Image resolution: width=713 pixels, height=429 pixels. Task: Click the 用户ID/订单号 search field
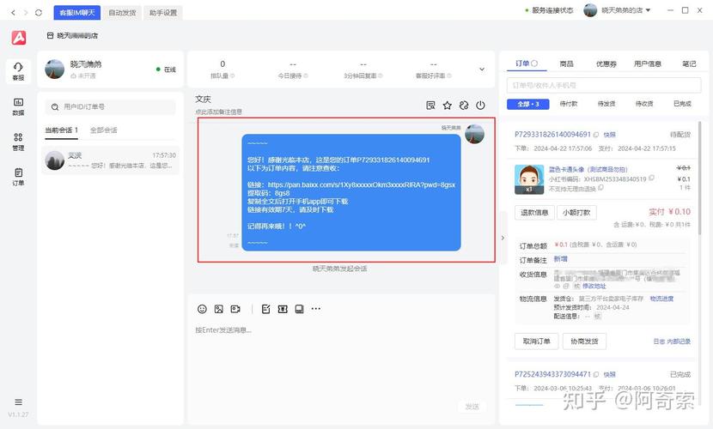(x=112, y=107)
